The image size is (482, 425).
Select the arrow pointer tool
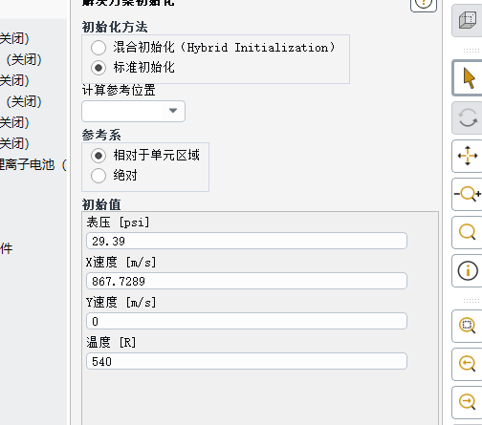click(468, 78)
